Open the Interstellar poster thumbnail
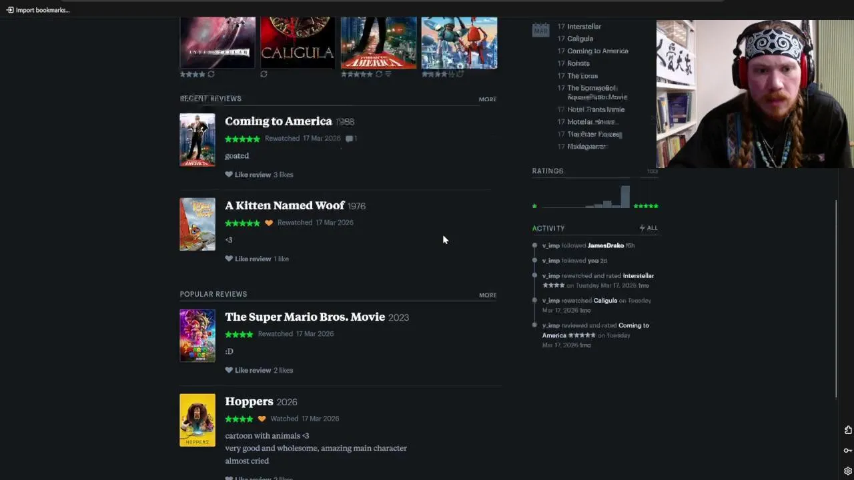Viewport: 854px width, 480px height. [x=218, y=43]
